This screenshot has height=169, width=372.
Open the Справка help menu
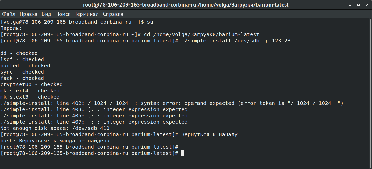113,14
